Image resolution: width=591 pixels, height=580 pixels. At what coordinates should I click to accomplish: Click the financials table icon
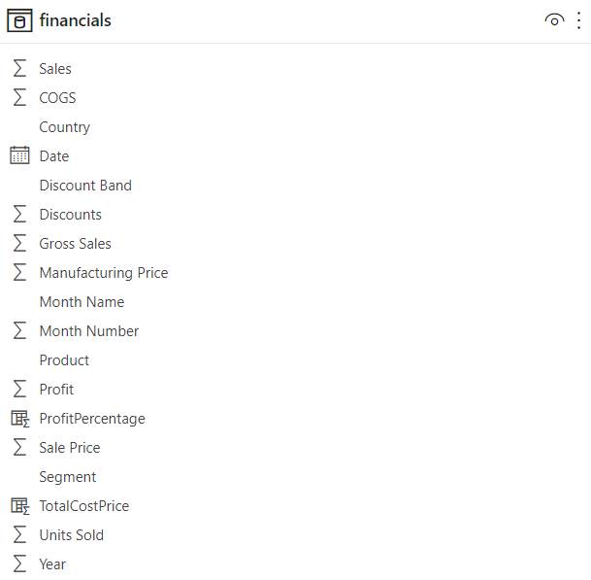[19, 20]
